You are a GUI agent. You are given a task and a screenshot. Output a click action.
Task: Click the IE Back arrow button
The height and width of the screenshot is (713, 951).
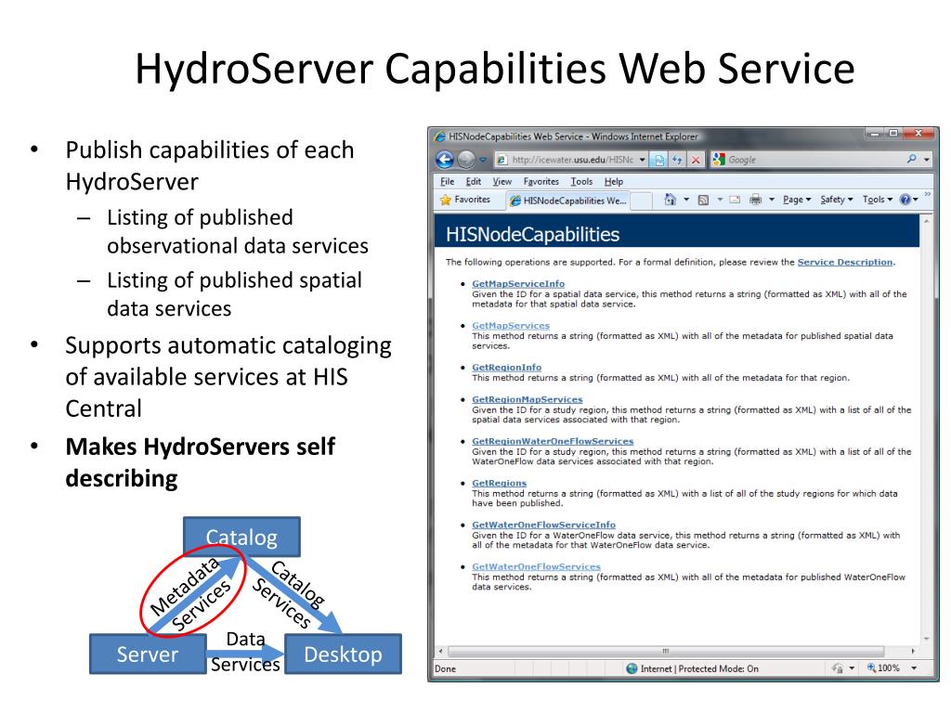(445, 160)
